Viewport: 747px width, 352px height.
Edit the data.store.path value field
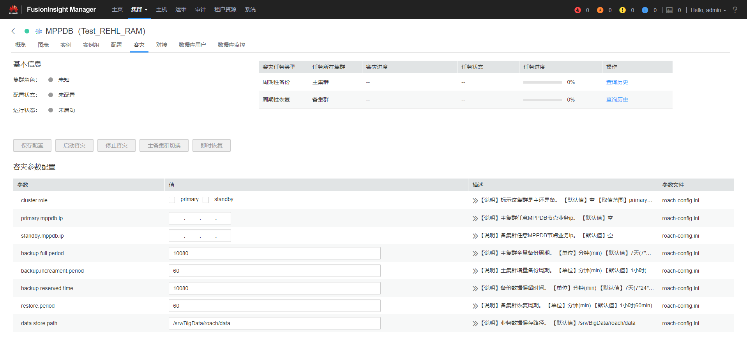click(x=275, y=323)
